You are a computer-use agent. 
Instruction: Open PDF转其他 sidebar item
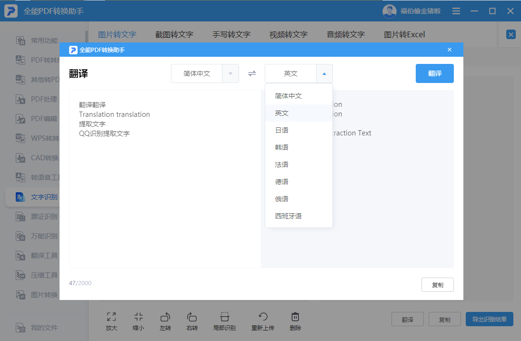[37, 60]
